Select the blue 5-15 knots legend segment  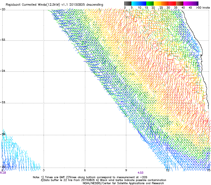click(139, 3)
